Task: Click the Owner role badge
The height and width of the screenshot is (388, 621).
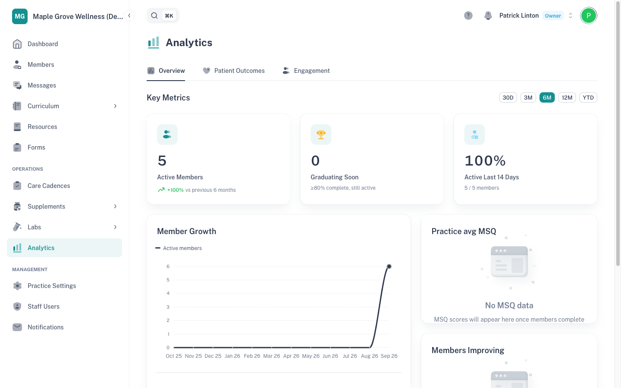Action: (x=553, y=16)
